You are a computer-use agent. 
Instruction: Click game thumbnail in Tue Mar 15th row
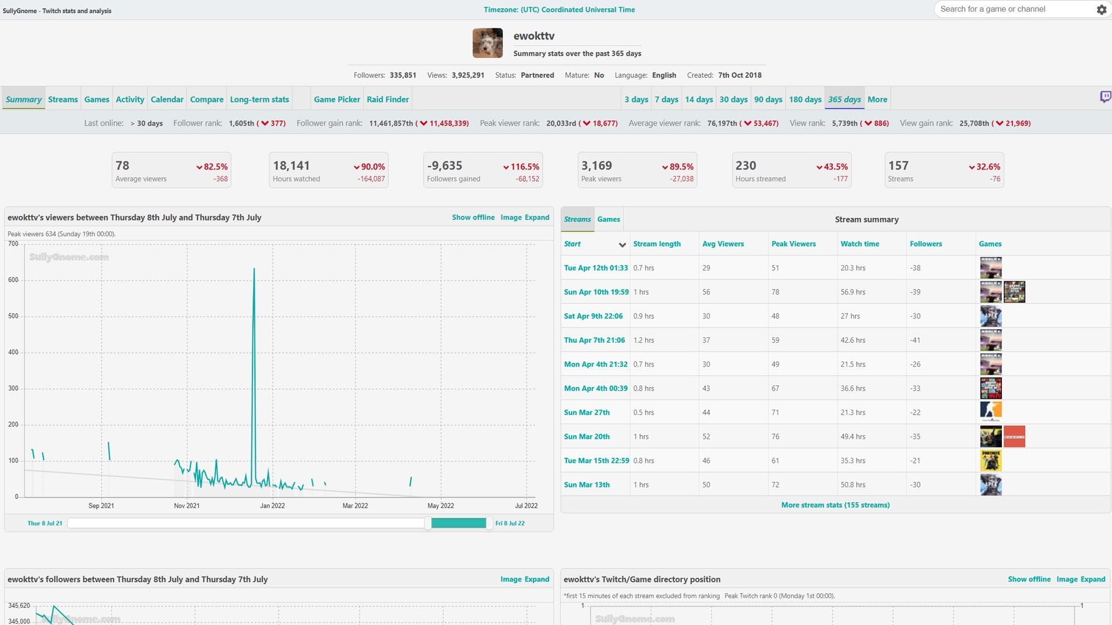(990, 461)
